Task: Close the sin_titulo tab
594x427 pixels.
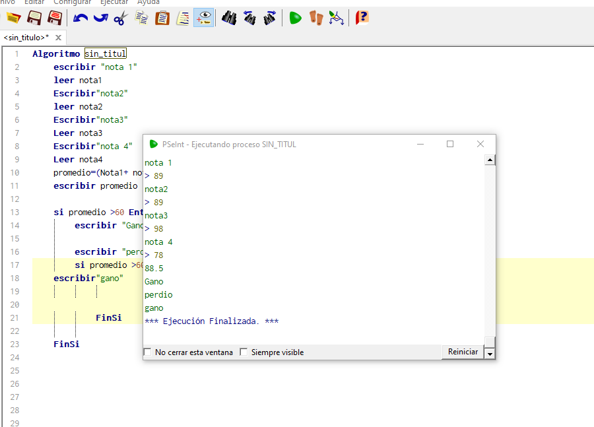Action: pyautogui.click(x=58, y=38)
